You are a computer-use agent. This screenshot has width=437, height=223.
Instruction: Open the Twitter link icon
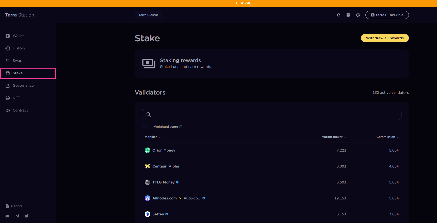[27, 216]
